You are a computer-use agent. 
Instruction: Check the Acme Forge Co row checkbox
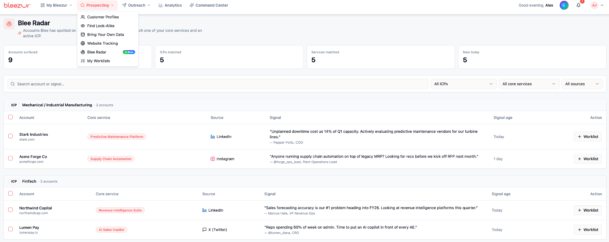(10, 158)
